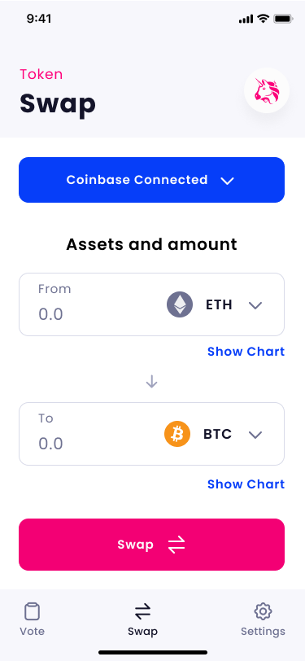Open Show Chart under the From field

coord(246,351)
